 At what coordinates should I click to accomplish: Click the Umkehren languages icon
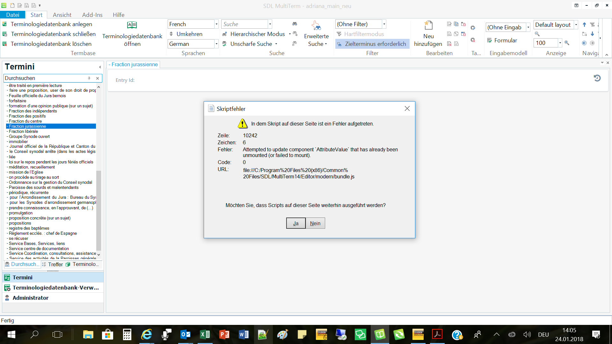(171, 34)
